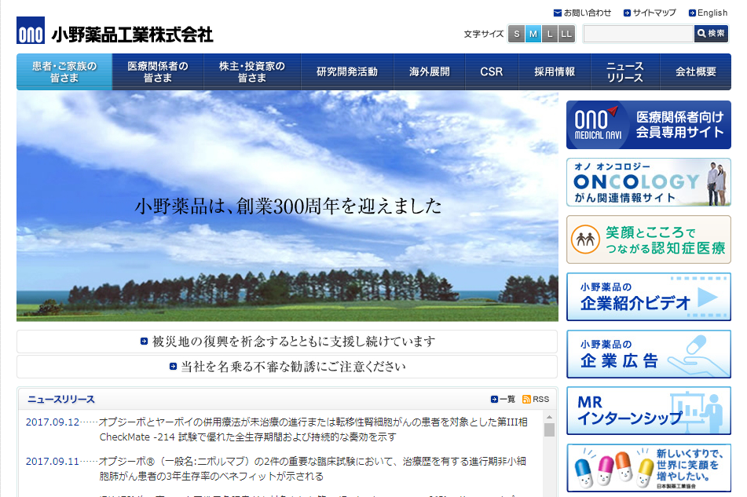Image resolution: width=747 pixels, height=497 pixels.
Task: Open the RSS feed icon
Action: (x=526, y=400)
